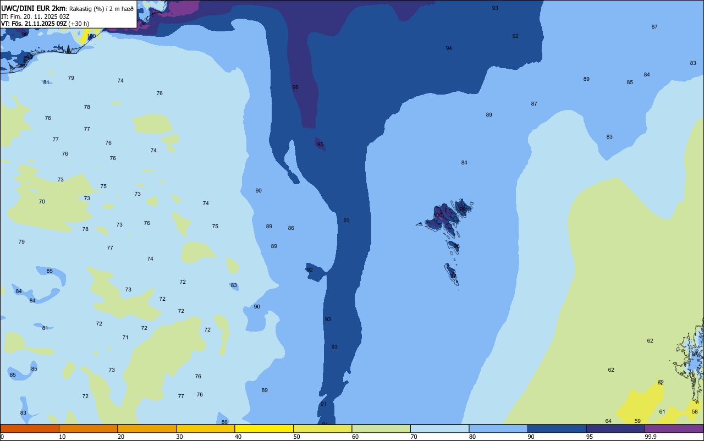Image resolution: width=704 pixels, height=441 pixels.
Task: Click the 'VT: Fös. 21.11.2025 09Z (+30 h)' line
Action: [45, 24]
